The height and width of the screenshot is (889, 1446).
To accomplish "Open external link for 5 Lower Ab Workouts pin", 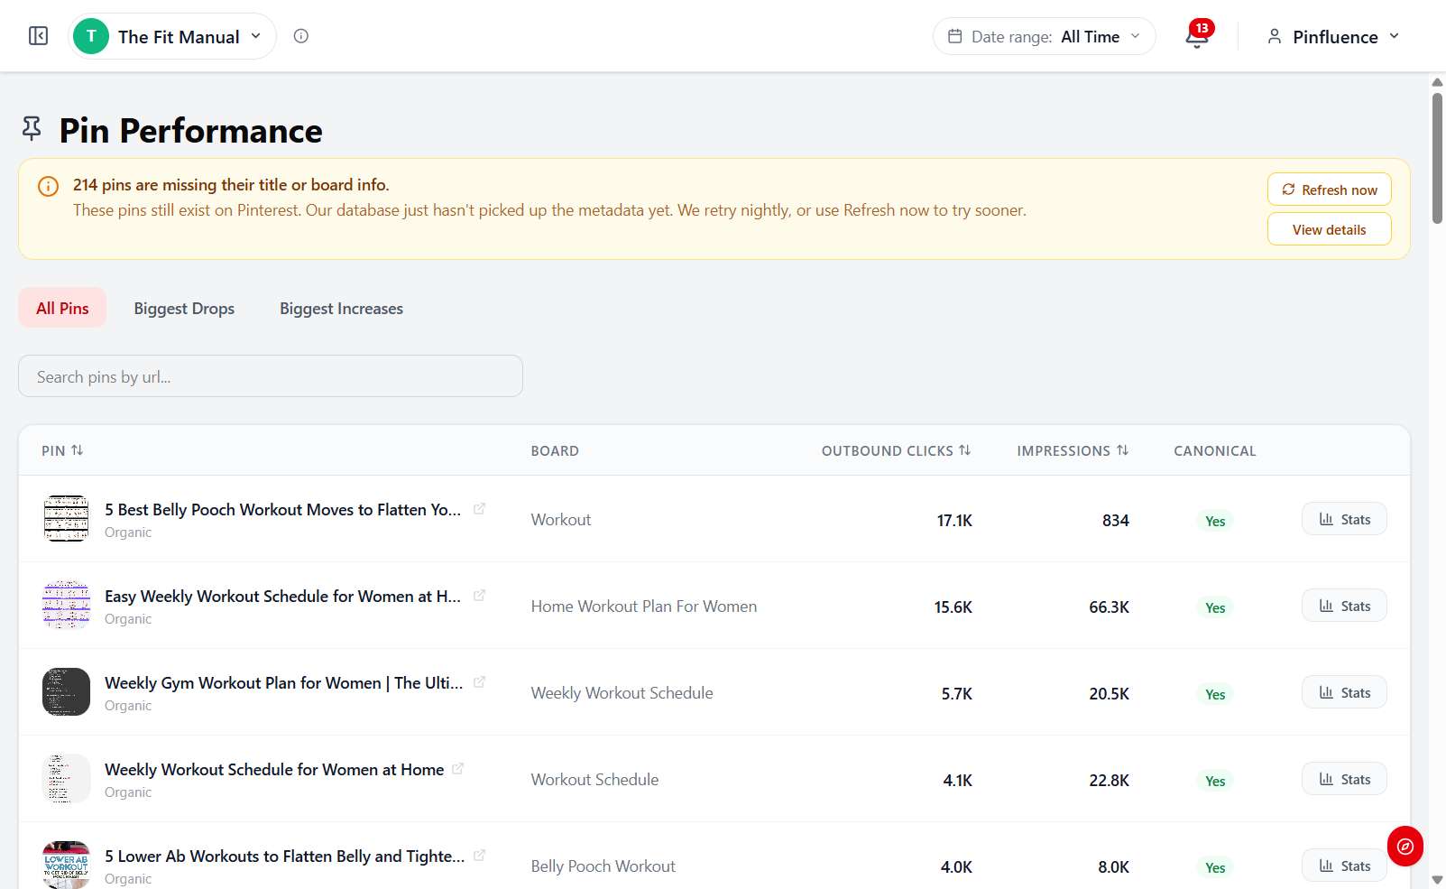I will pyautogui.click(x=480, y=856).
